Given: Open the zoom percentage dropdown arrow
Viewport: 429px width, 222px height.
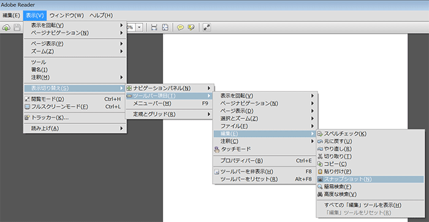Looking at the screenshot, I should click(139, 28).
